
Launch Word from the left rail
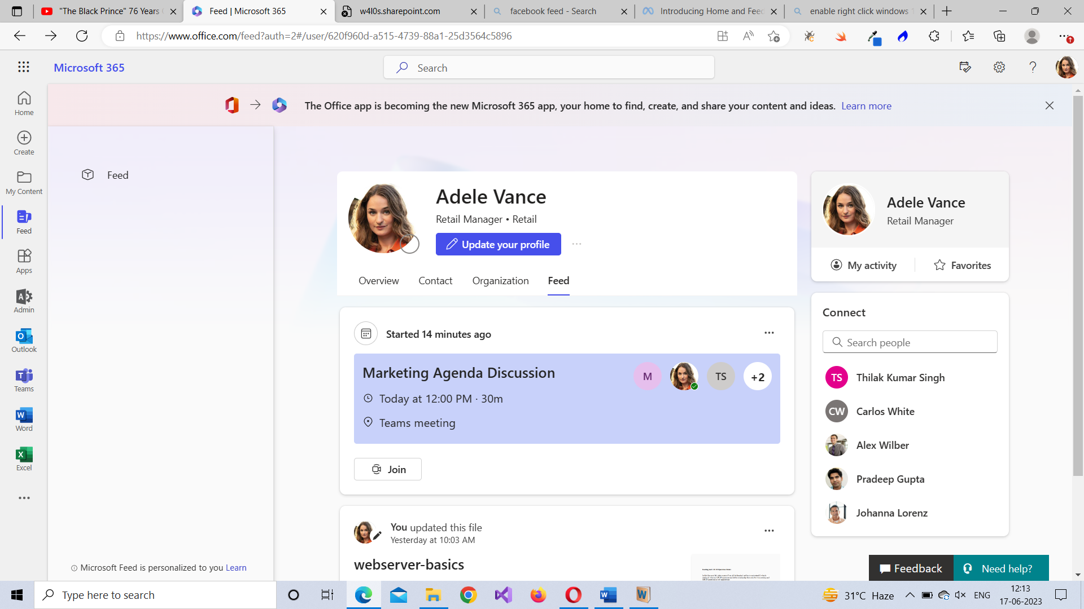click(x=24, y=420)
